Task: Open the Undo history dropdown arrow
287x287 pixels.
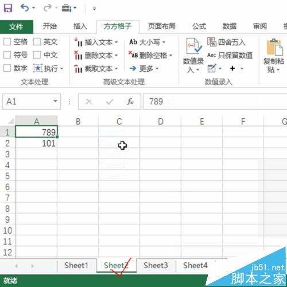Action: point(34,8)
